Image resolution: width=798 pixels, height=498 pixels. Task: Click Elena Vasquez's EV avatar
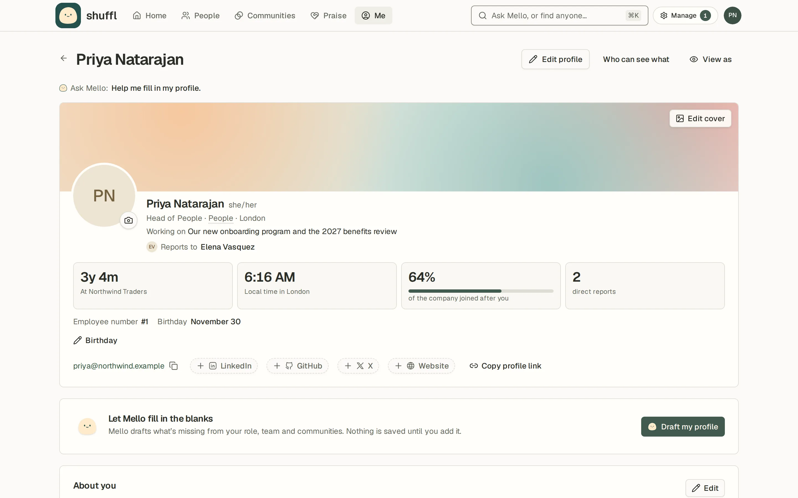pos(152,247)
